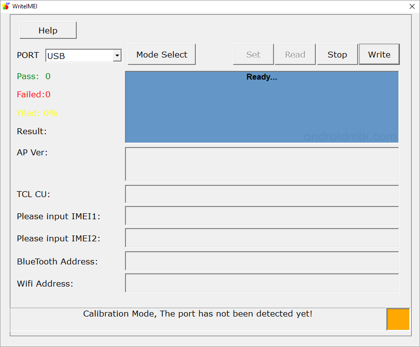Image resolution: width=420 pixels, height=347 pixels.
Task: Close the WriteIMEI window
Action: (412, 6)
